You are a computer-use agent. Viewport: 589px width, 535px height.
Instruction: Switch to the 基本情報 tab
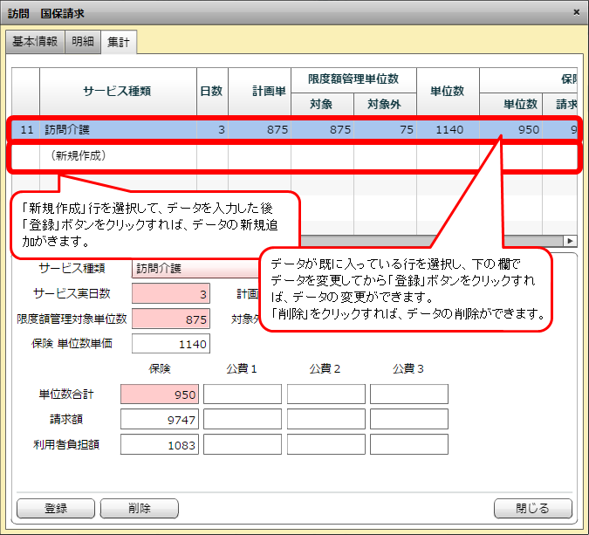pos(35,42)
